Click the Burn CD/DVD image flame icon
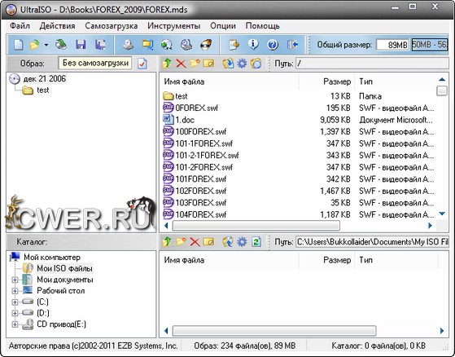Image resolution: width=455 pixels, height=357 pixels. point(206,45)
